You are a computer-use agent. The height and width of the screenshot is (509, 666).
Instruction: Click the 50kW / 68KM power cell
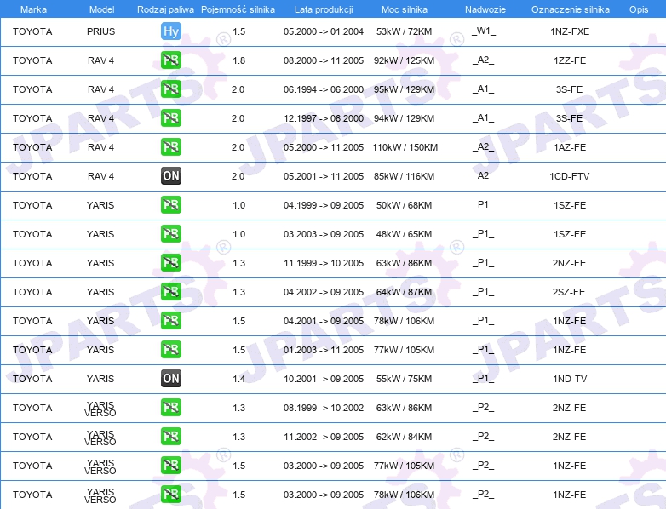[x=404, y=205]
